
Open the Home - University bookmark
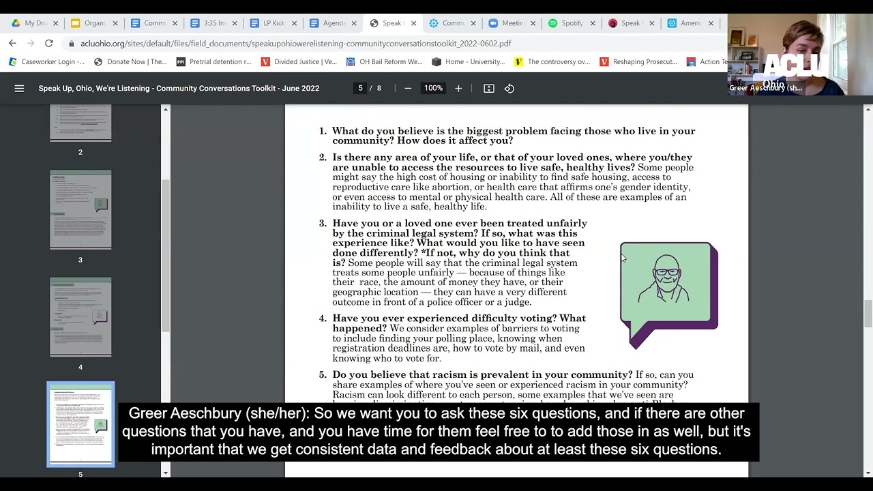pos(469,61)
